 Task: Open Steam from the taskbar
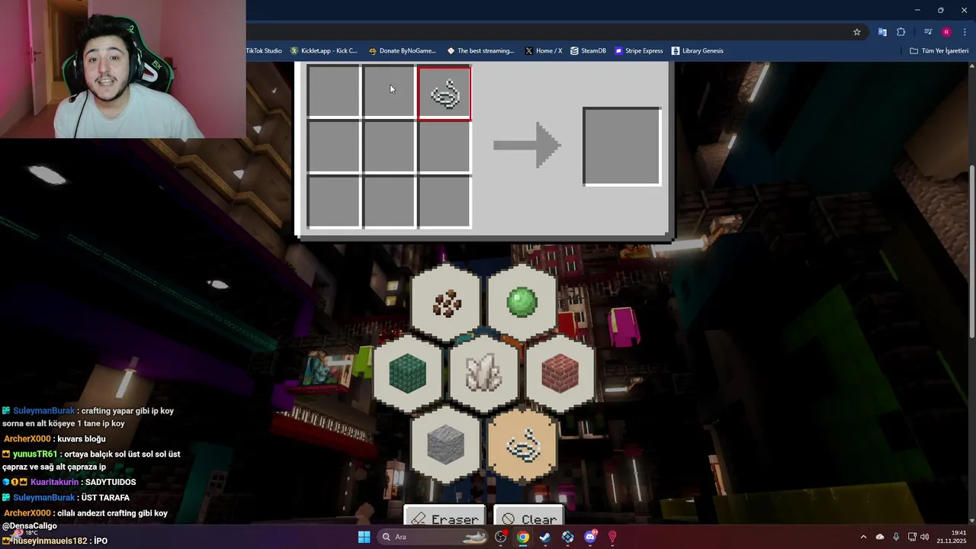pyautogui.click(x=545, y=537)
